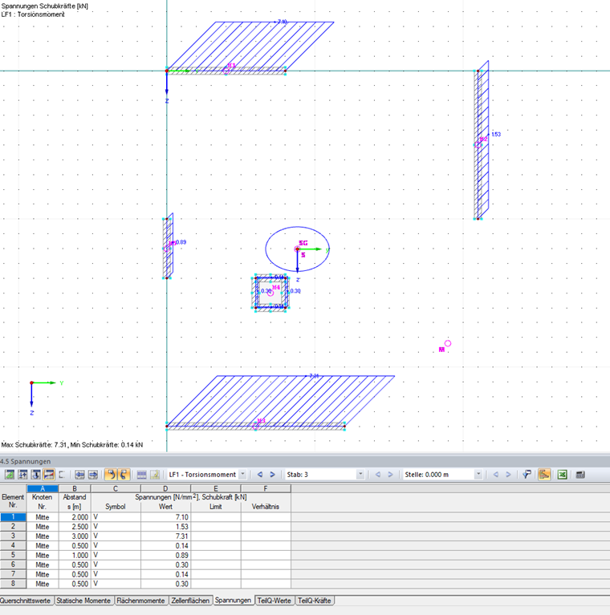The image size is (610, 615).
Task: Click the green triangle stress icon in toolbar
Action: point(10,475)
